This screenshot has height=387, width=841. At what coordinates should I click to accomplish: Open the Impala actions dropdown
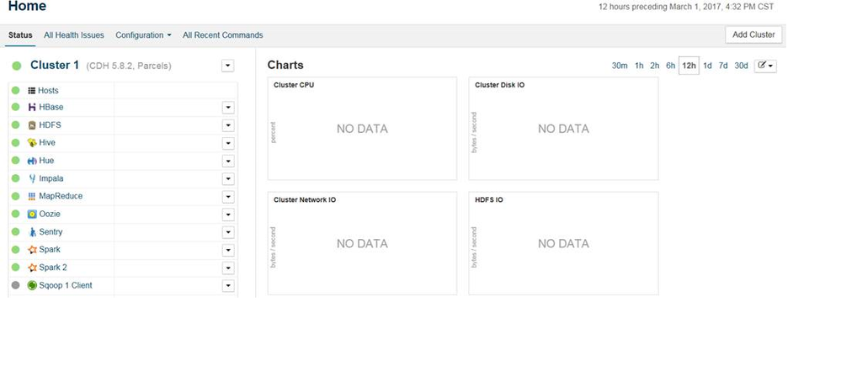point(228,179)
